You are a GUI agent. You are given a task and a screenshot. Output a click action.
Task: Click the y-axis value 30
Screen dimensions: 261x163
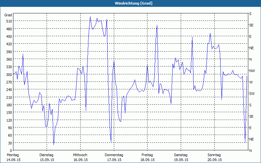(x=10, y=143)
